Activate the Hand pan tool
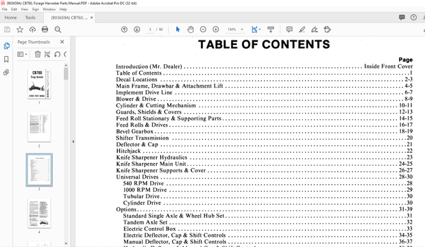 point(191,29)
